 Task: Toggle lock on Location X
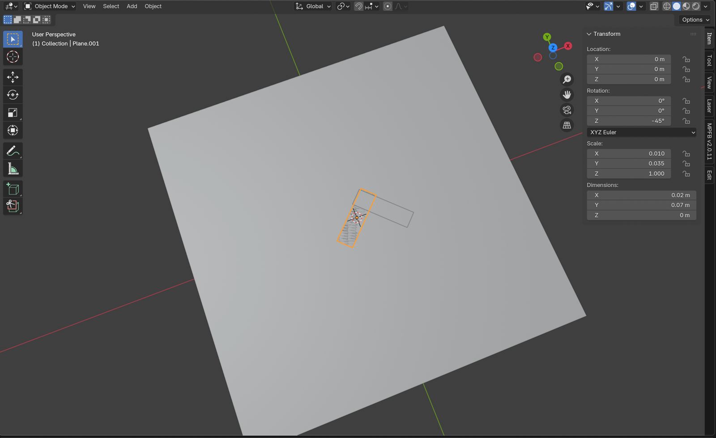point(686,59)
